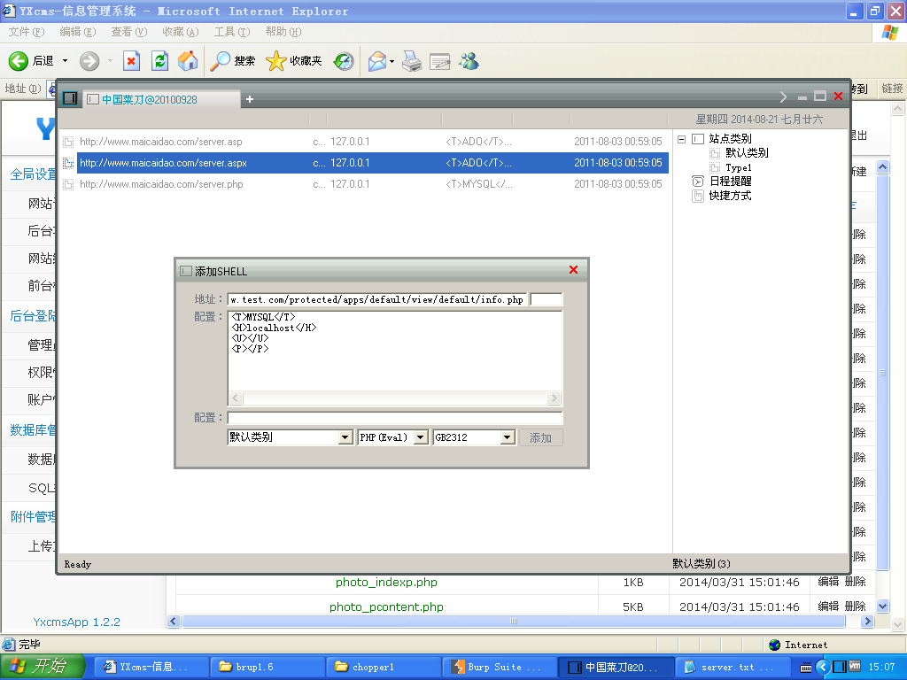Click the IE Print icon
This screenshot has height=680, width=907.
[412, 61]
